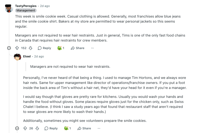Click the Management flair tag
This screenshot has height=133, width=198.
pyautogui.click(x=26, y=10)
